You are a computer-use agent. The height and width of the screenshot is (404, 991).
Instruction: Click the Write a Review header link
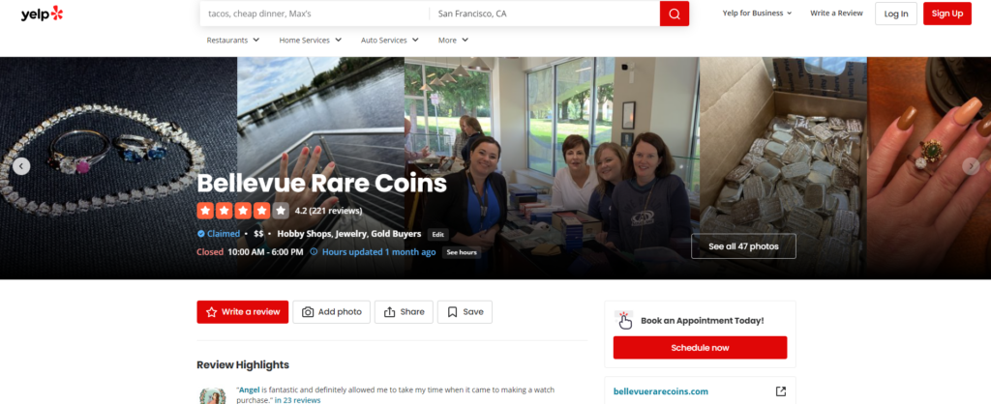coord(836,14)
